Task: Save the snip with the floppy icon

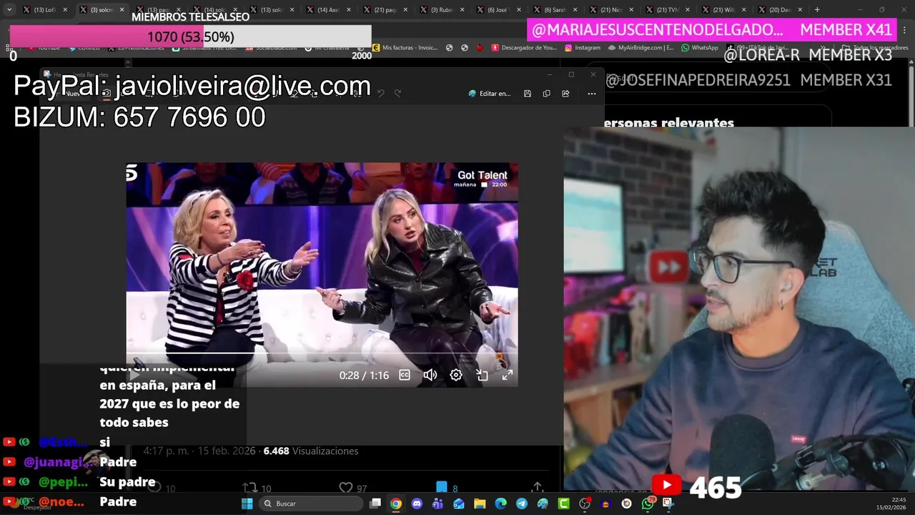Action: tap(528, 94)
